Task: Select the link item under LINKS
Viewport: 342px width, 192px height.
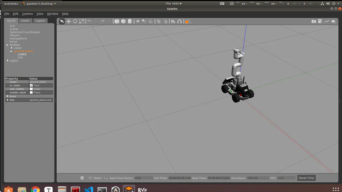Action: (x=20, y=58)
